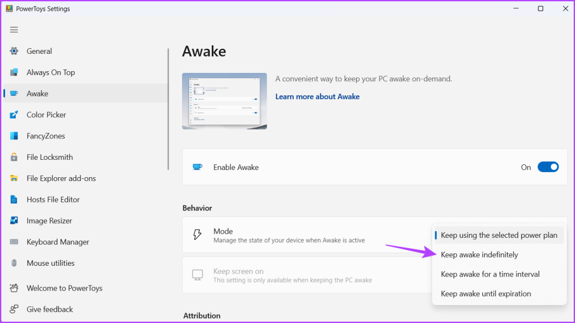Close the PowerToys Settings window
This screenshot has height=323, width=575.
click(x=565, y=8)
